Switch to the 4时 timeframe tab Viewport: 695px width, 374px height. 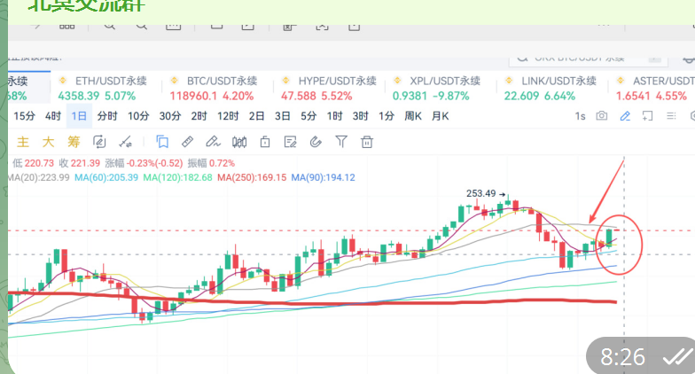(x=53, y=116)
